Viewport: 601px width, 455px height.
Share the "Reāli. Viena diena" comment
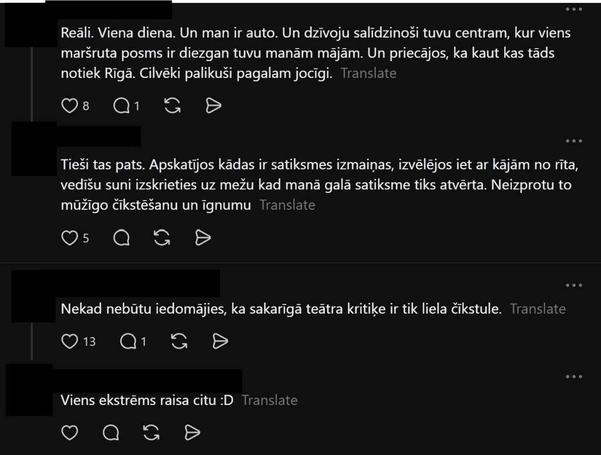coord(214,106)
